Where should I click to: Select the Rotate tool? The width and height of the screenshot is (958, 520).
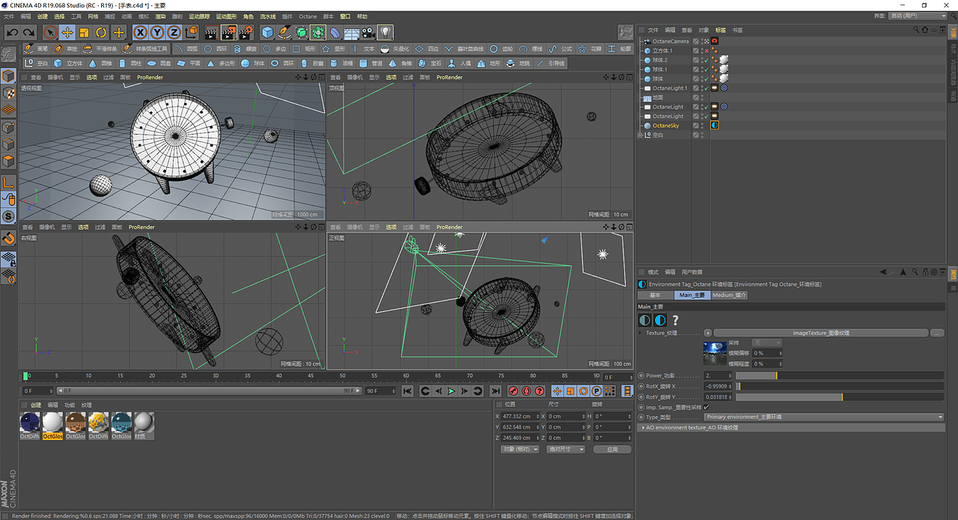(x=101, y=31)
